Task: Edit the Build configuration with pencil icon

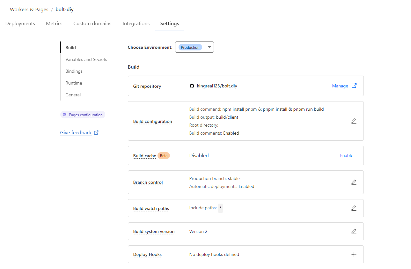Action: click(x=354, y=121)
